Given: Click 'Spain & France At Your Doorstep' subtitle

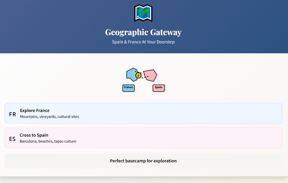Looking at the screenshot, I should point(143,42).
